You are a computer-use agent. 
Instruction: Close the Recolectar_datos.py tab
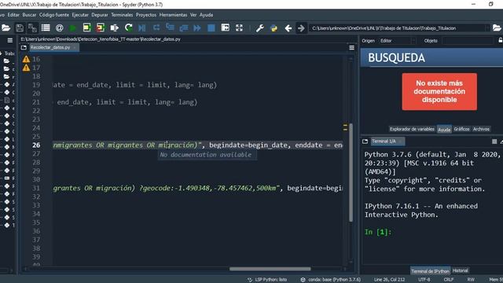[x=75, y=47]
